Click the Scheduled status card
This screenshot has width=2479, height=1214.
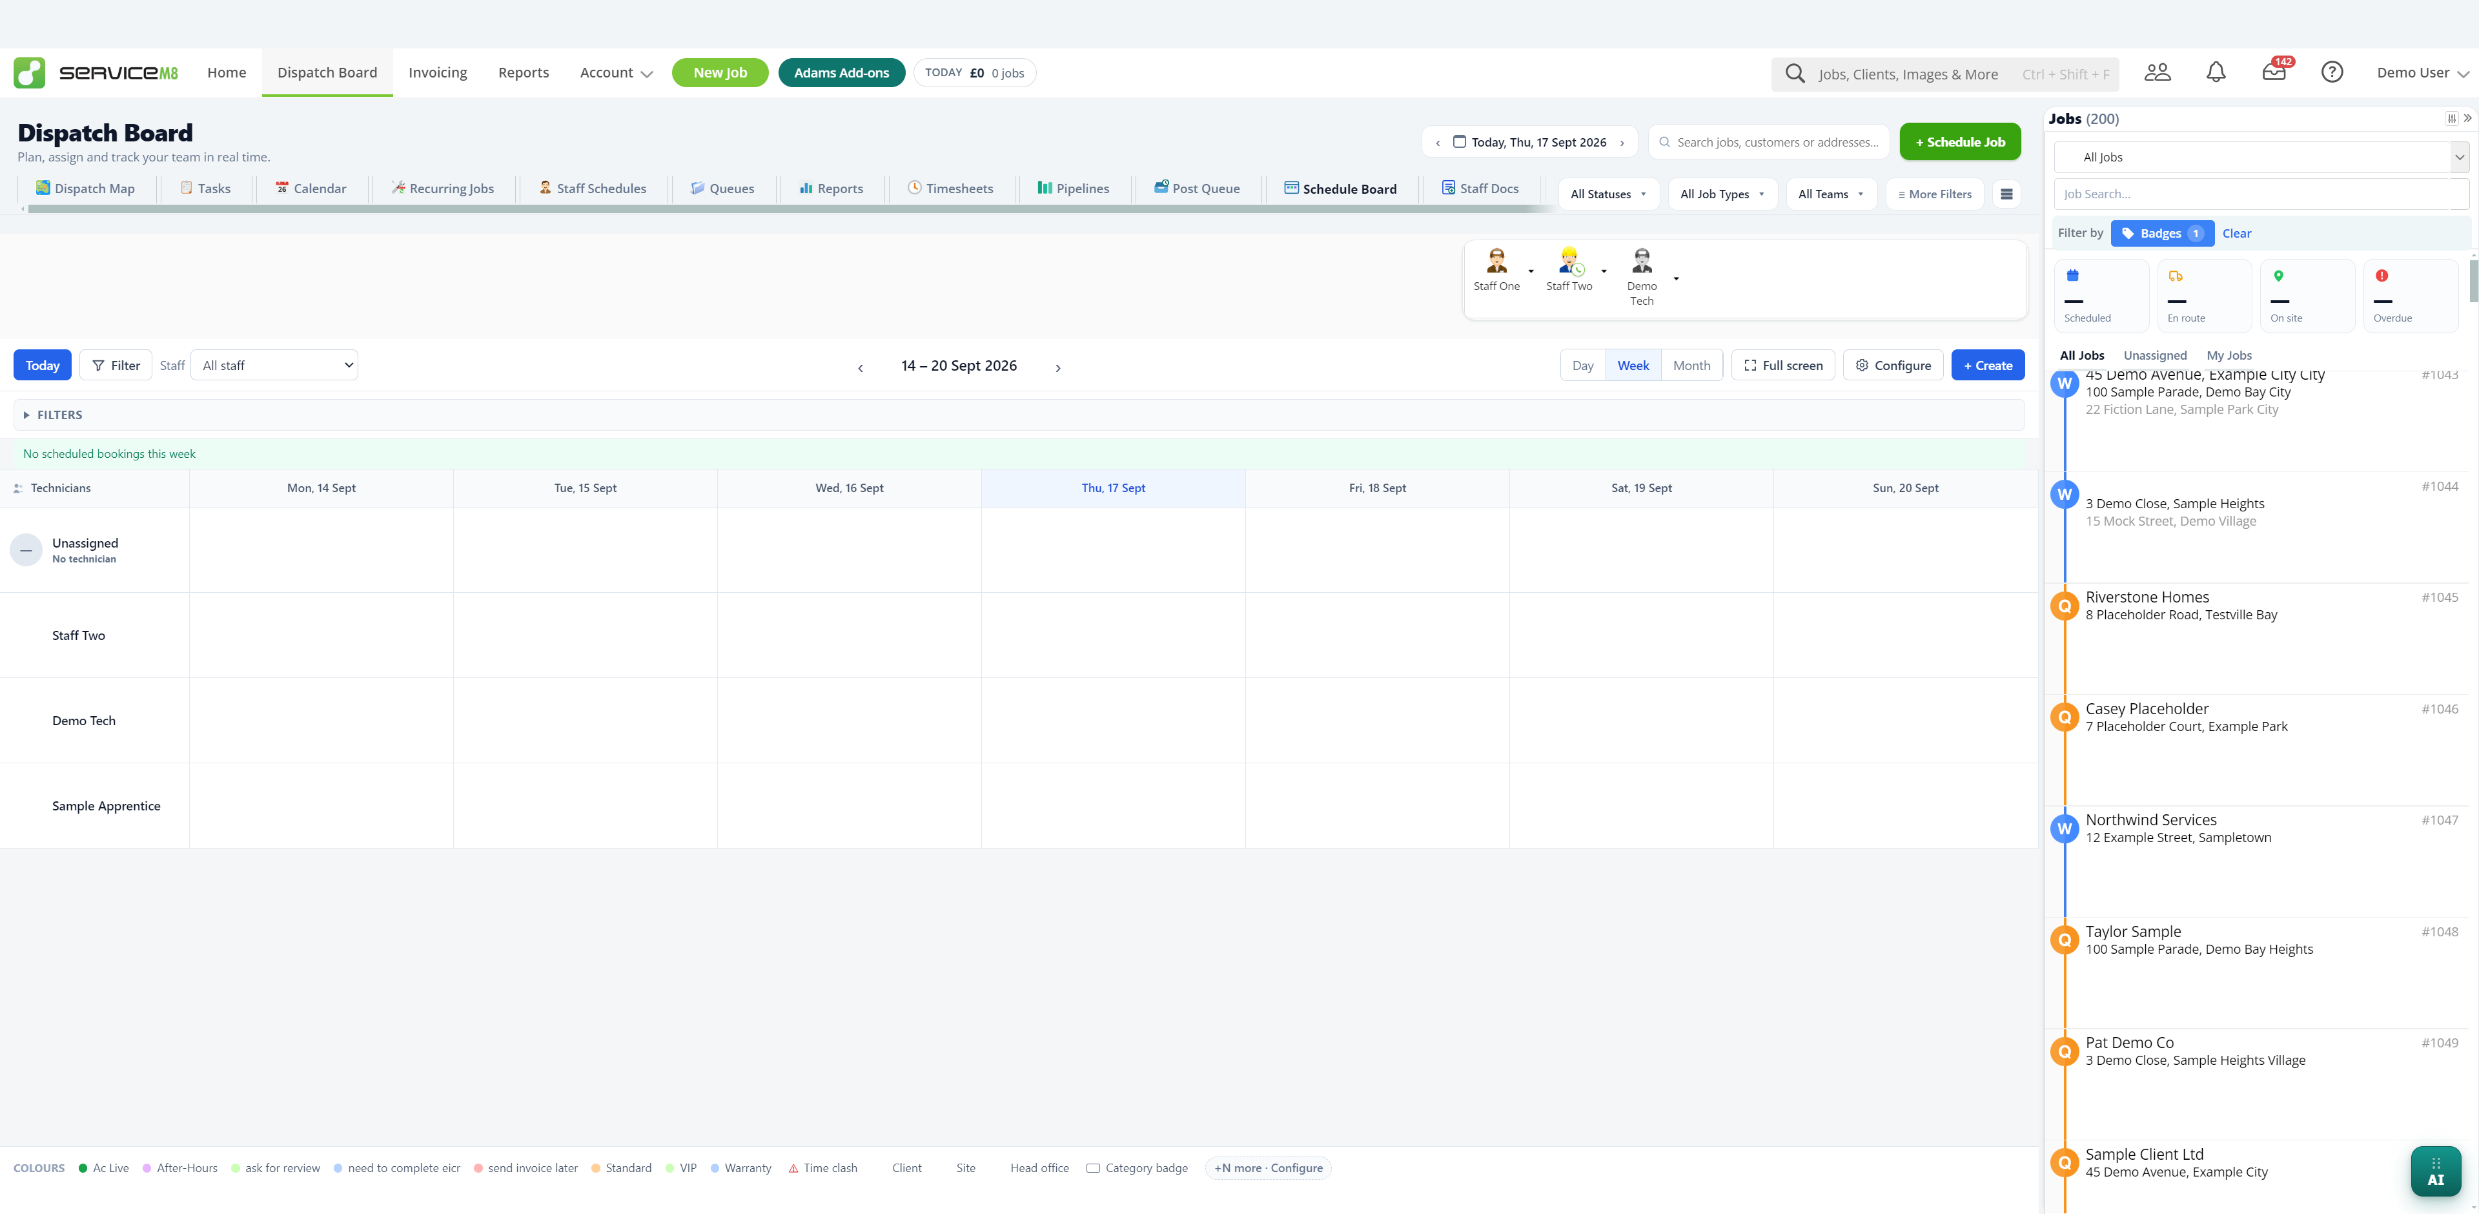[x=2101, y=296]
